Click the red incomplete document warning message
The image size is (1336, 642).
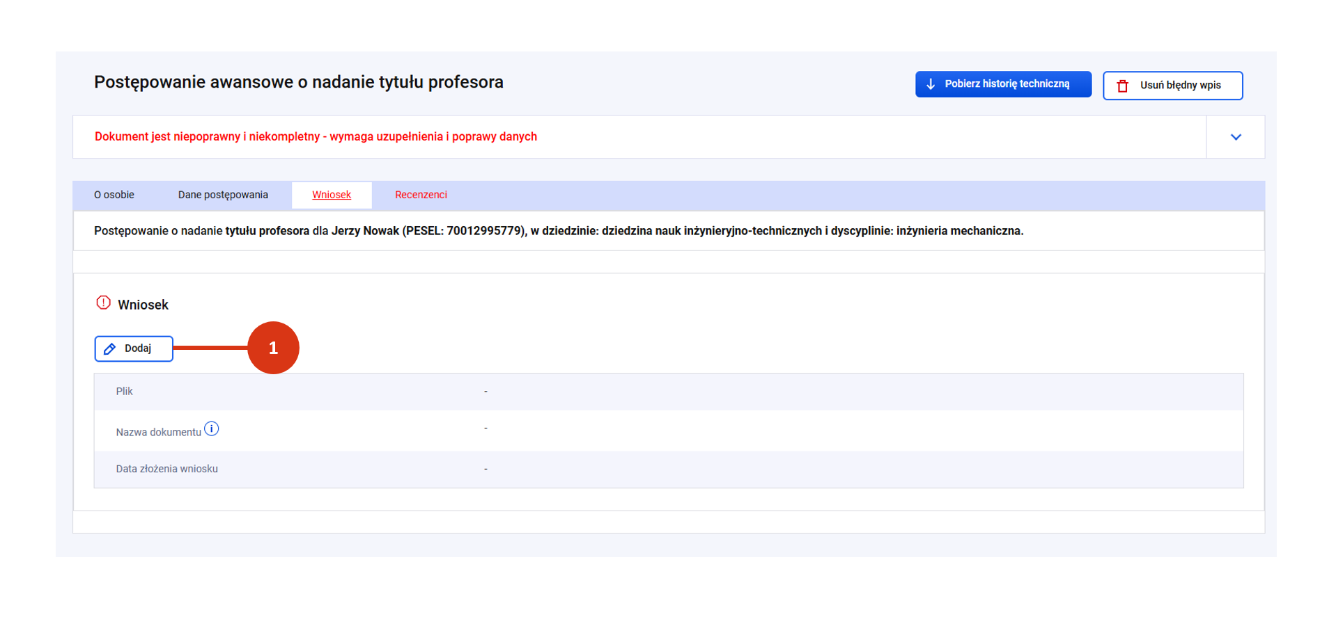click(x=316, y=136)
